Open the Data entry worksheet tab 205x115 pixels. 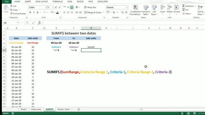point(36,109)
